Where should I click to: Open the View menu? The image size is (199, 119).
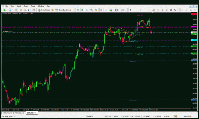[x=12, y=6]
